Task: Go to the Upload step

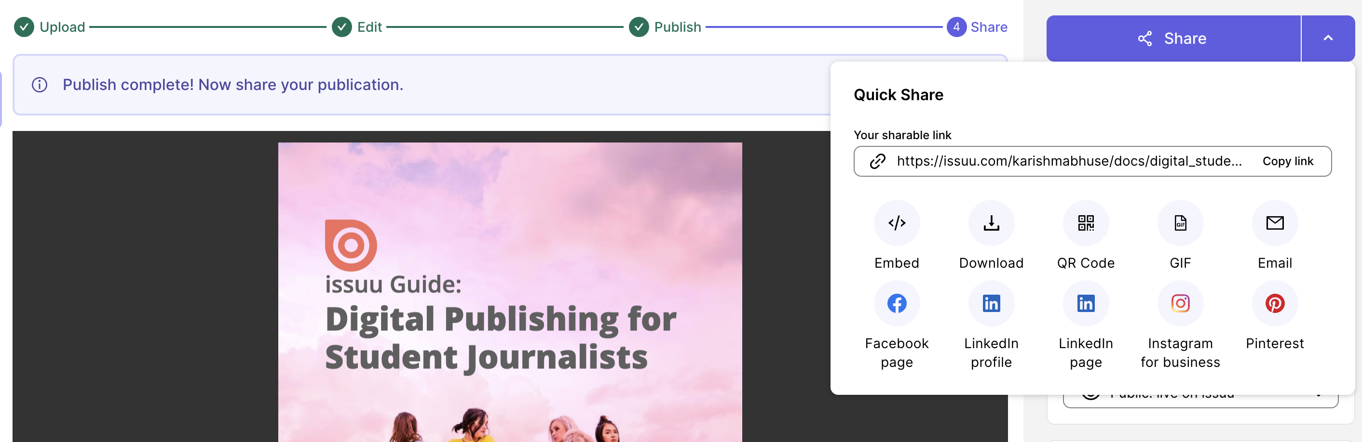Action: 62,27
